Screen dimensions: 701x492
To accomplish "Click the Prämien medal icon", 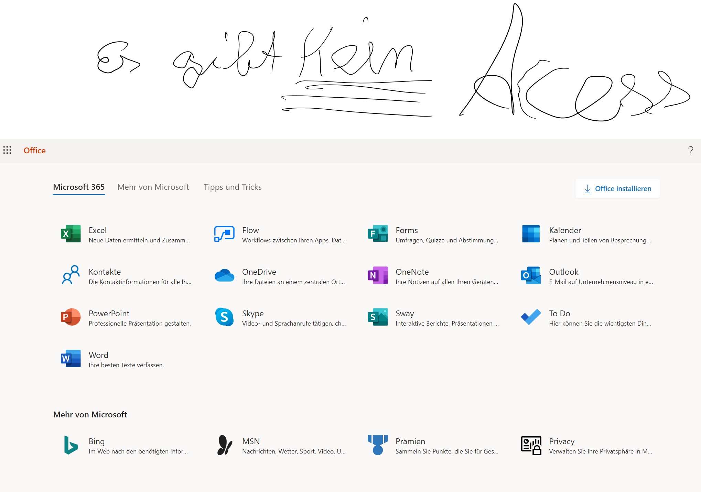I will (378, 445).
